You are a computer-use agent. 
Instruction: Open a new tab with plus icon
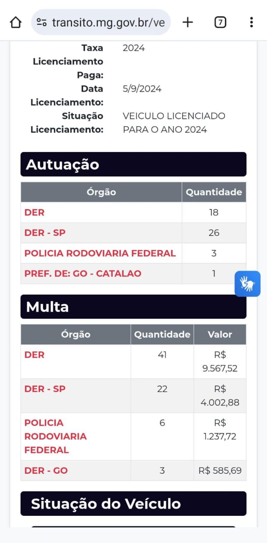pos(188,23)
